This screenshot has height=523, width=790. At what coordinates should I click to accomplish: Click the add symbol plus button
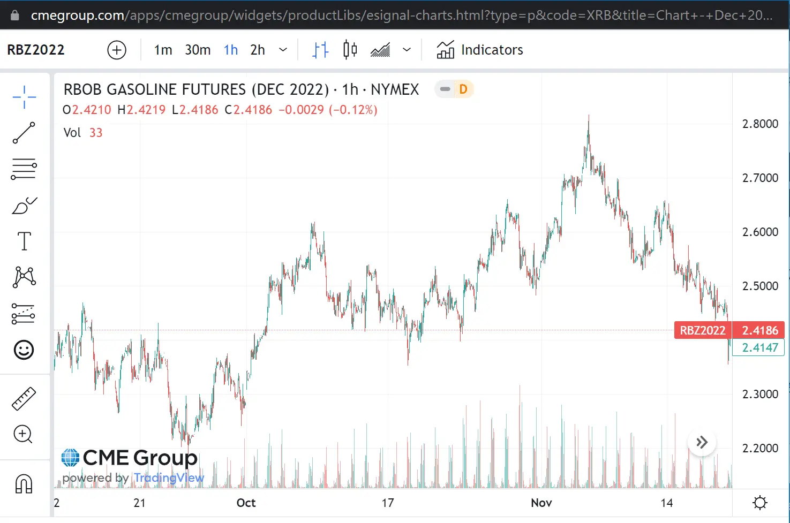[117, 50]
